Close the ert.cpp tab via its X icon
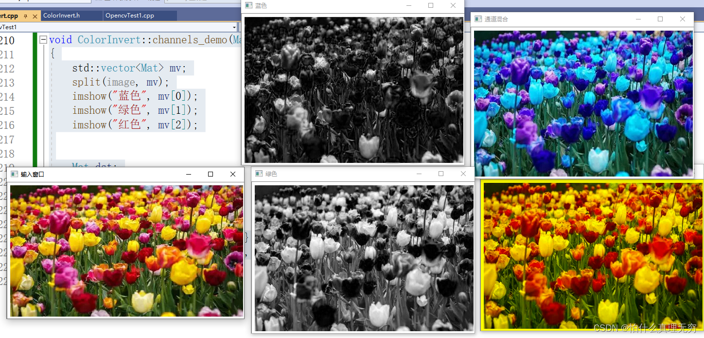 [35, 16]
